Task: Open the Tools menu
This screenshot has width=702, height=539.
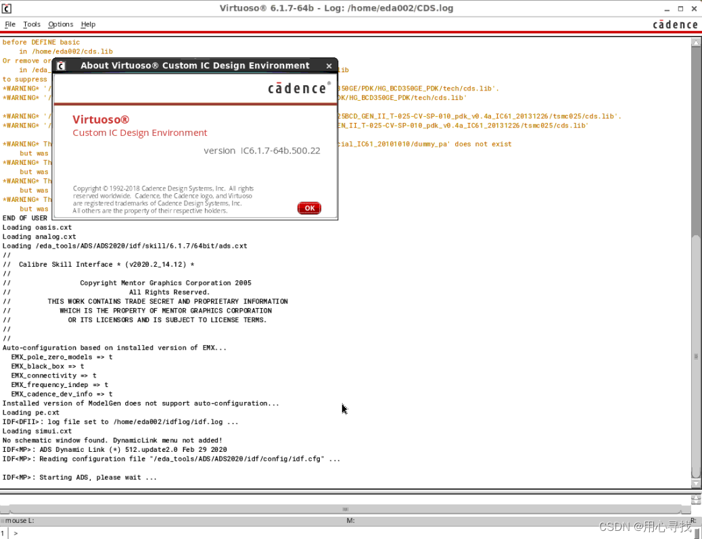Action: coord(32,24)
